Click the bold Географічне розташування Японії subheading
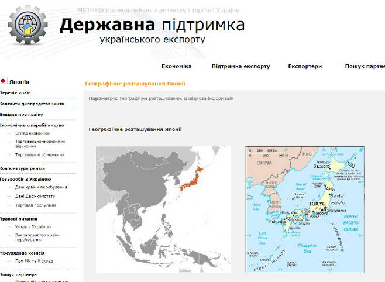This screenshot has height=282, width=385. click(x=135, y=129)
